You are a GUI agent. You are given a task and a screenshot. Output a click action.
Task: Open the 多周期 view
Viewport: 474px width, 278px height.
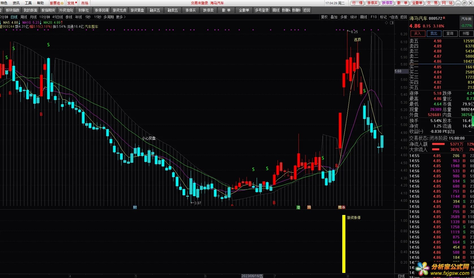[x=109, y=17]
